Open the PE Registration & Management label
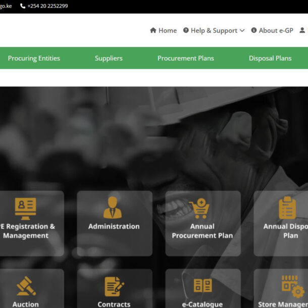Image resolution: width=308 pixels, height=308 pixels. click(27, 231)
